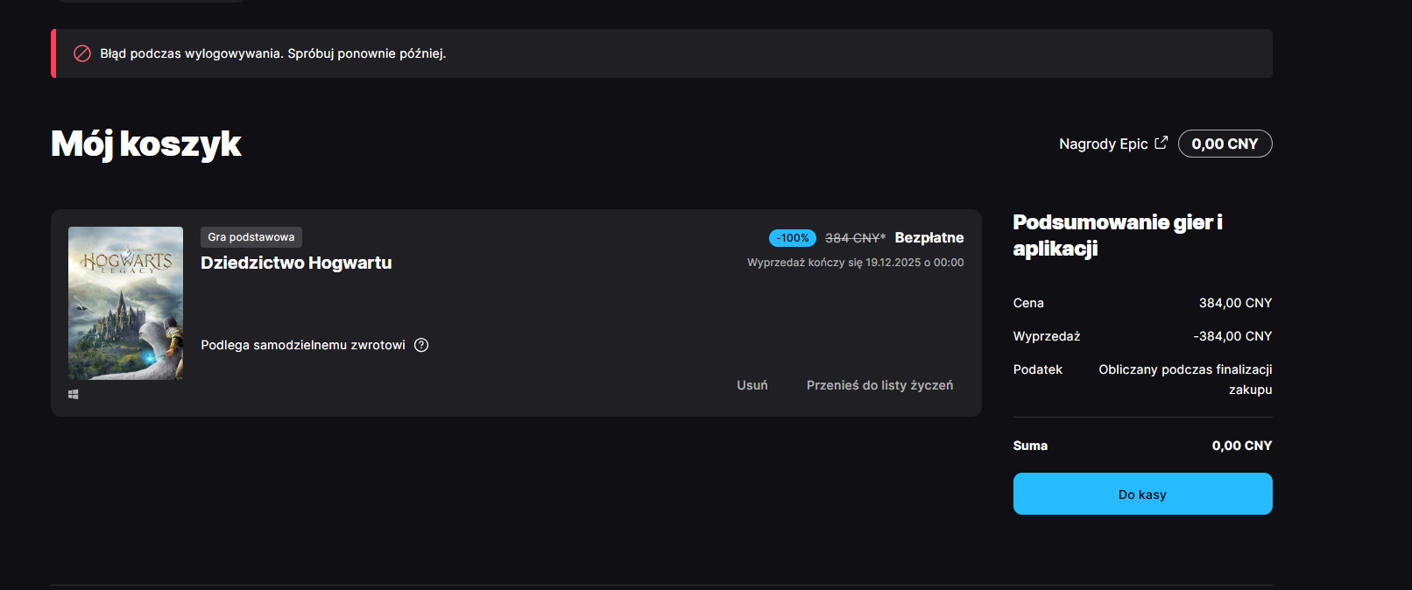
Task: Remove the game with Usuń
Action: point(752,385)
